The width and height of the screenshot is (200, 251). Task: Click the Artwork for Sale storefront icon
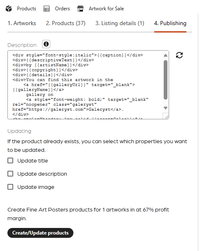point(80,9)
